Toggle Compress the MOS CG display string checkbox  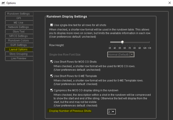(x=52, y=90)
